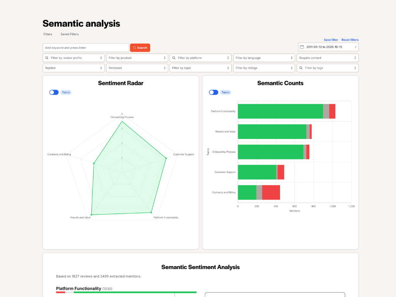The height and width of the screenshot is (297, 396).
Task: Select the Filters tab
Action: pos(48,34)
